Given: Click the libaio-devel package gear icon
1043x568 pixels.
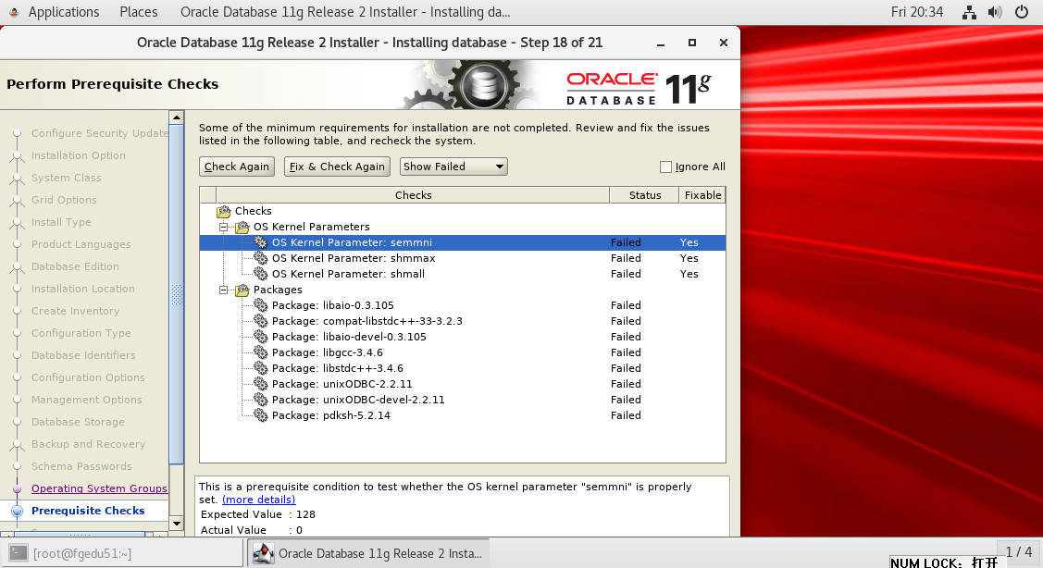Looking at the screenshot, I should click(x=261, y=337).
